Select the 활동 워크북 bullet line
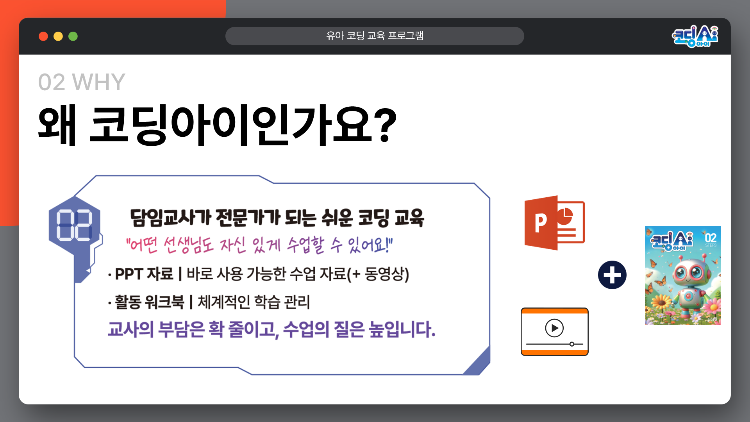The image size is (750, 422). [209, 302]
